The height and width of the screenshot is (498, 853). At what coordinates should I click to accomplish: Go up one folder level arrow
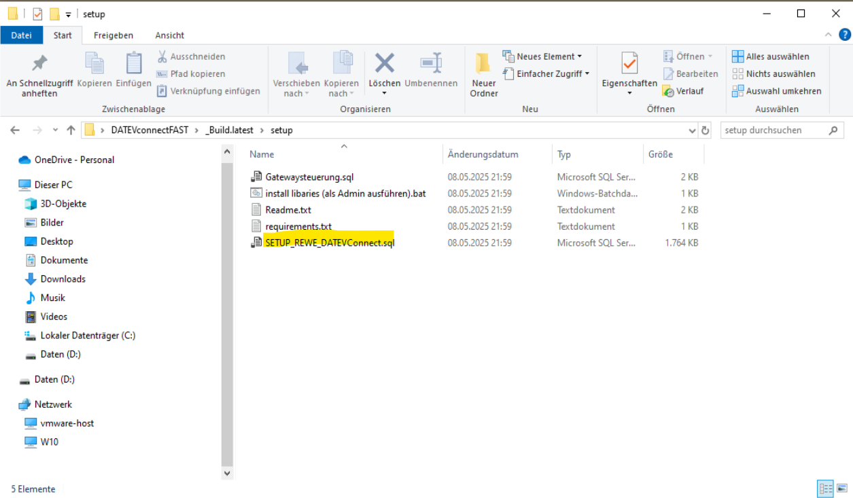pos(71,130)
